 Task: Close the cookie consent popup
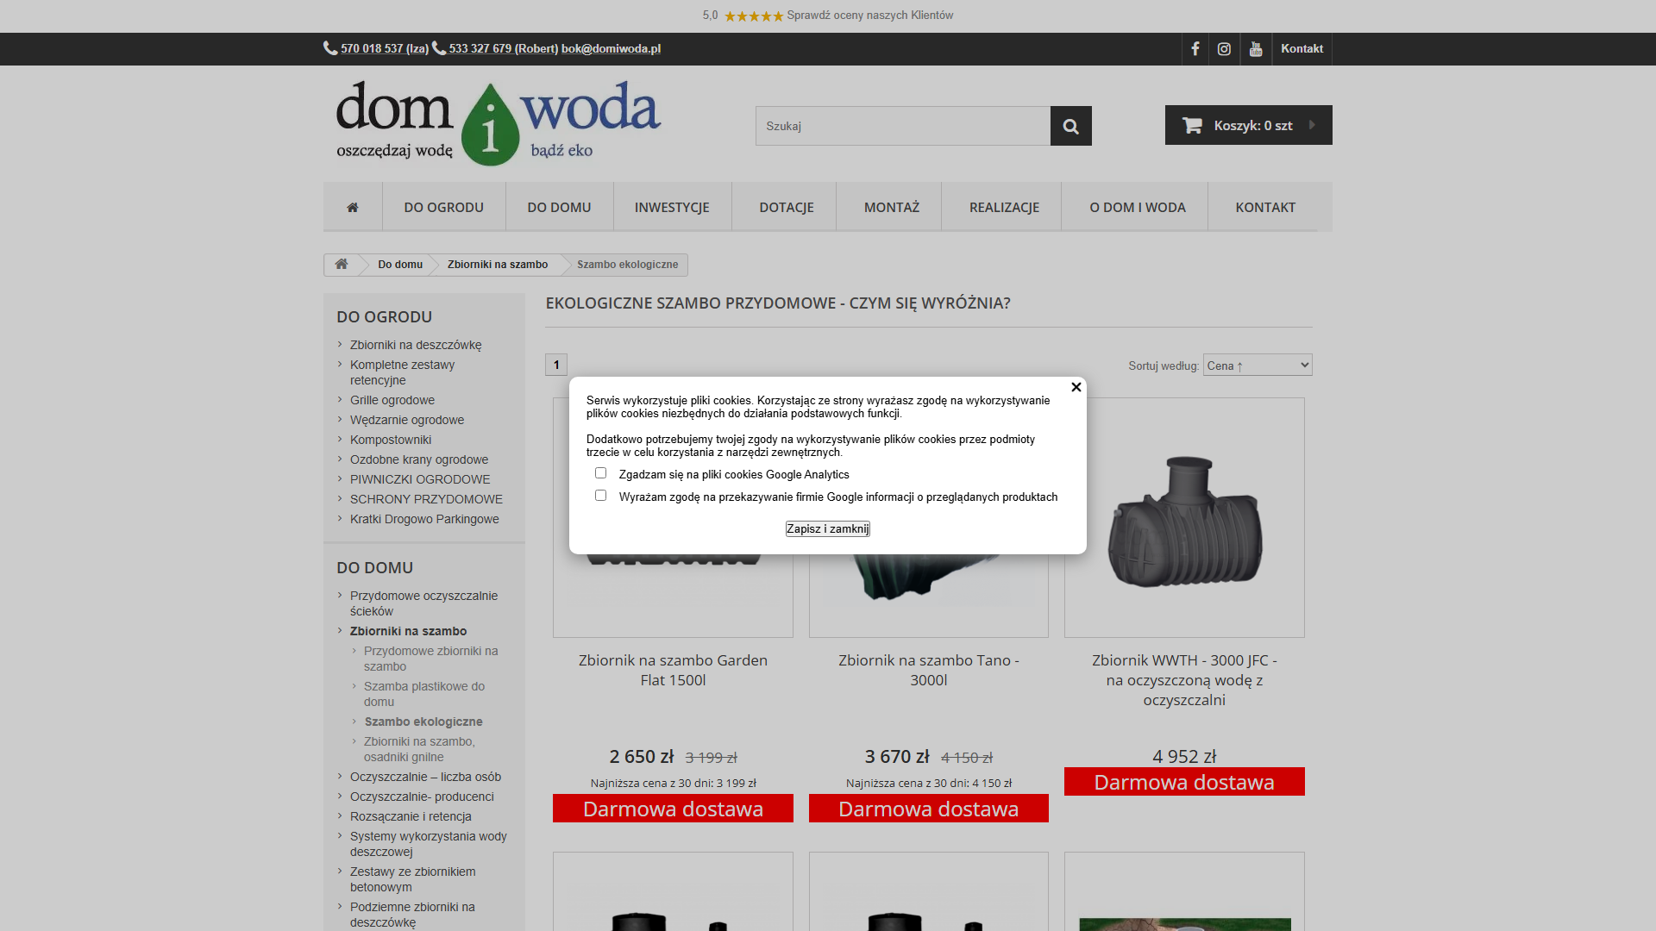coord(1076,387)
